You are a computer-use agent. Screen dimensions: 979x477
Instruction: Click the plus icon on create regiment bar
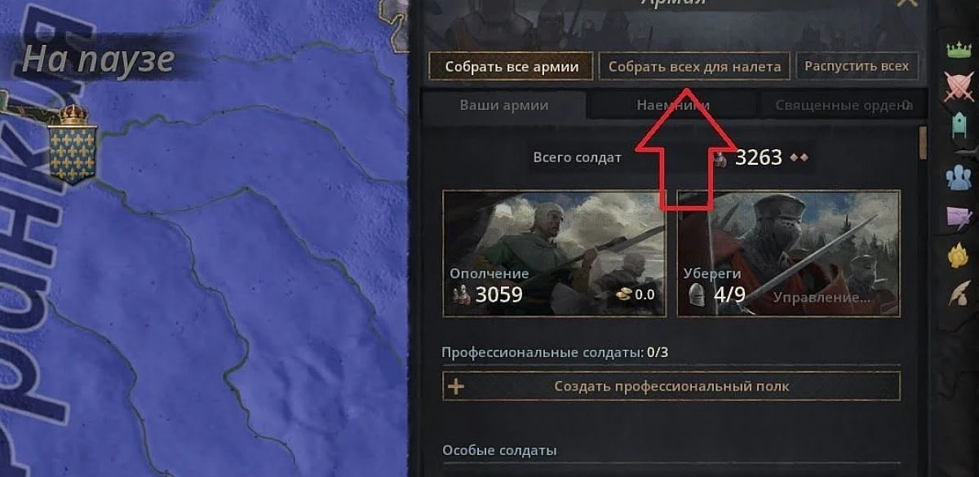pyautogui.click(x=456, y=386)
